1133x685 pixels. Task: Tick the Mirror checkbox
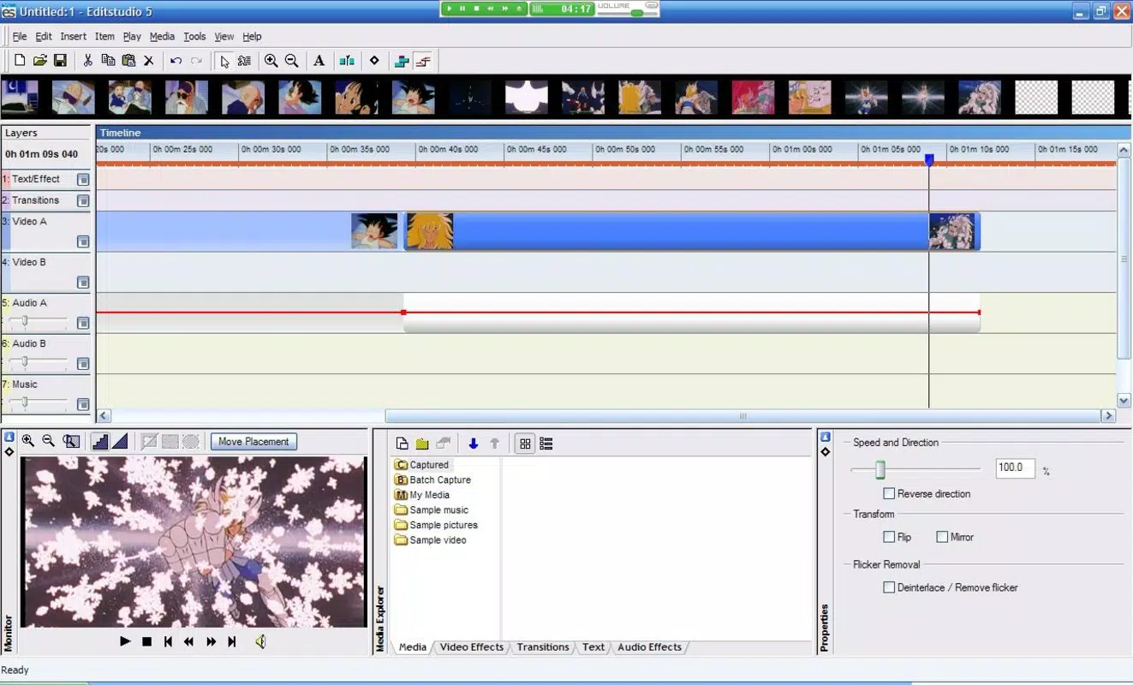click(x=942, y=537)
